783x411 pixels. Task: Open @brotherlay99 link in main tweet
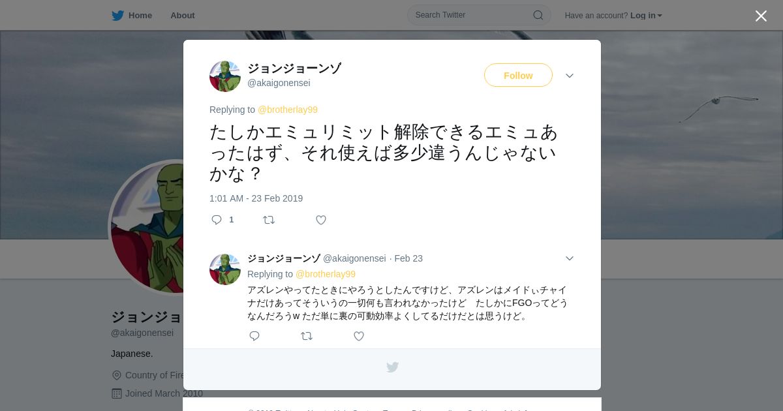(288, 110)
